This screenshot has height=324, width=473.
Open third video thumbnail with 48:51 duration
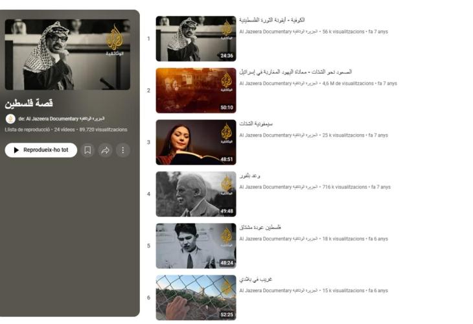coord(196,143)
